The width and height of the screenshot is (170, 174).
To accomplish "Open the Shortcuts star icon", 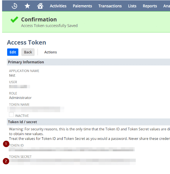I will [x=27, y=6].
